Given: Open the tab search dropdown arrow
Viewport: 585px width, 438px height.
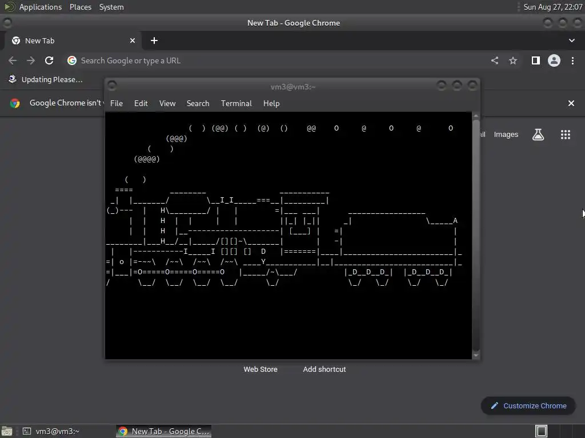Looking at the screenshot, I should pos(571,40).
